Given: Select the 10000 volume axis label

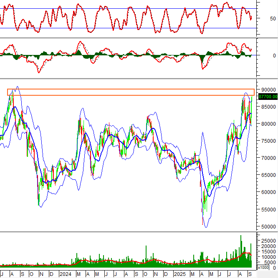Looking at the screenshot, I should pyautogui.click(x=268, y=257).
